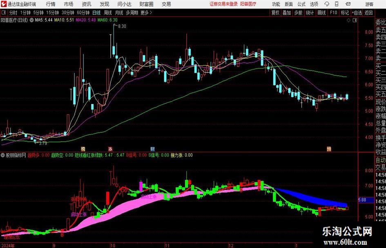Open the 选项 menu
The image size is (386, 248).
pos(314,4)
